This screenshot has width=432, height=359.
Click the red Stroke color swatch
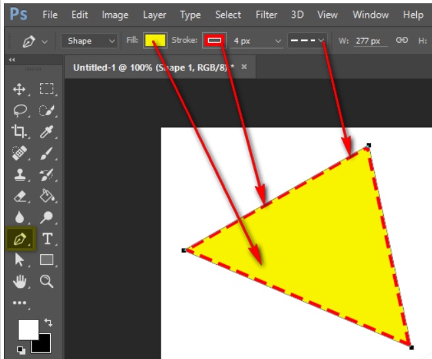click(x=214, y=40)
